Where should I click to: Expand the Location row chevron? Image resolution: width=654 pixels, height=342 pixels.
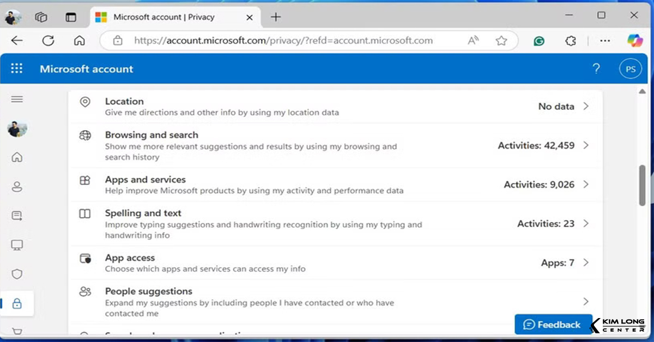(x=586, y=106)
